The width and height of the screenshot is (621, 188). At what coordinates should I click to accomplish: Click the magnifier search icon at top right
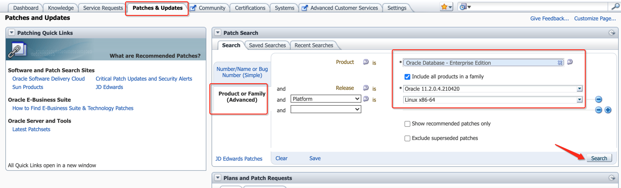[x=615, y=7]
